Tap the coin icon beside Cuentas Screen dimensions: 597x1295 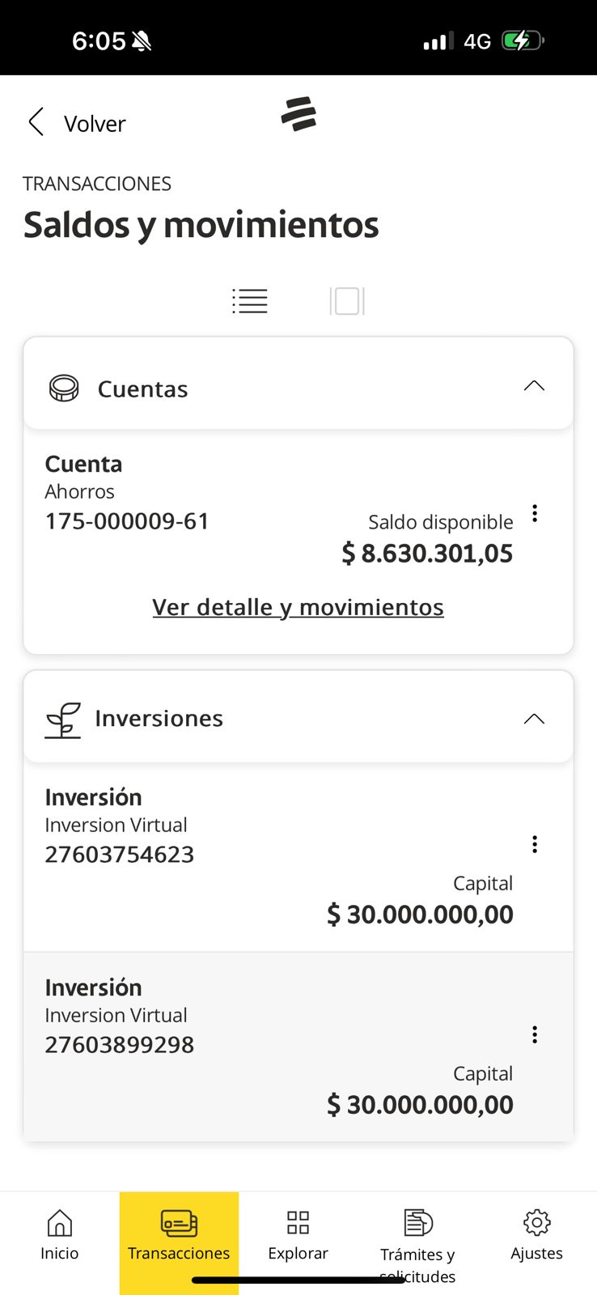pyautogui.click(x=64, y=388)
